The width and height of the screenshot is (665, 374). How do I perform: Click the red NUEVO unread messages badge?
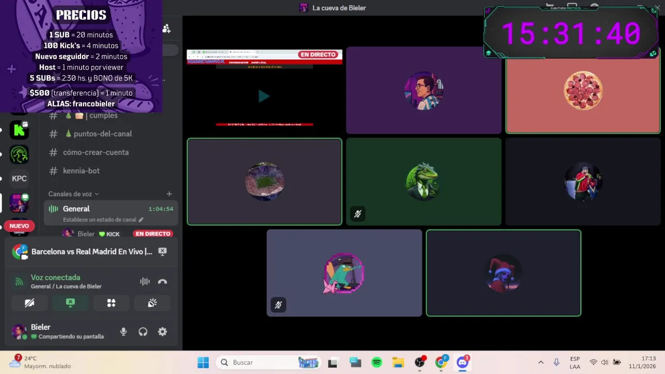(x=19, y=226)
